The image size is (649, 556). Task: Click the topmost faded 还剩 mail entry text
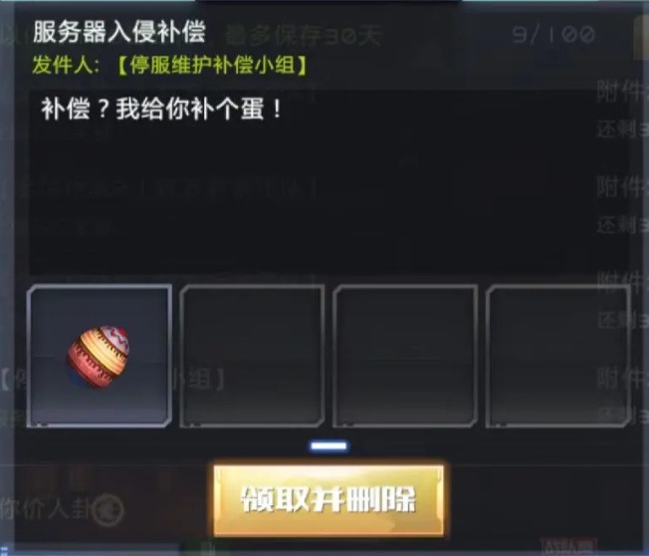pyautogui.click(x=622, y=129)
